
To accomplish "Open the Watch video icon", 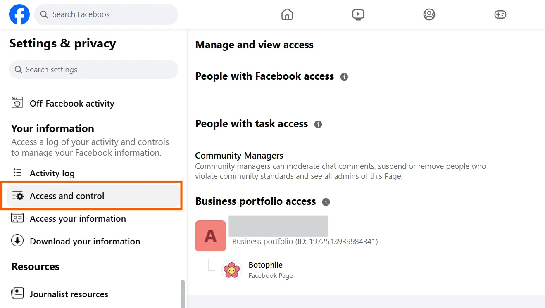I will click(358, 14).
